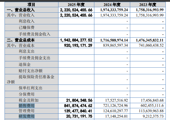Select the 2024 年度 column header
The image size is (170, 120).
[x=112, y=5]
